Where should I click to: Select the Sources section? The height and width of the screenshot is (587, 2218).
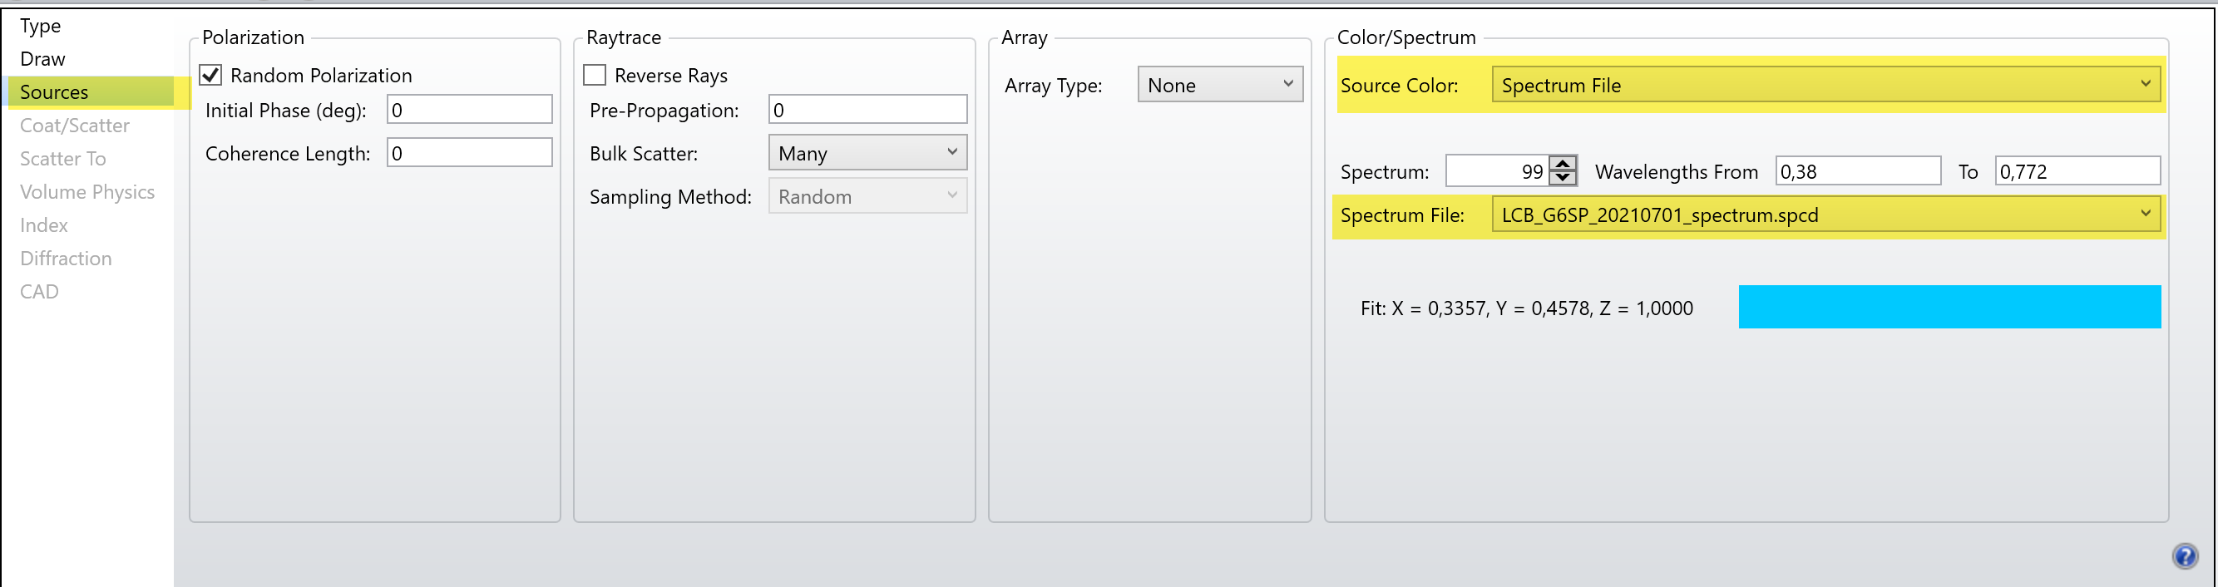click(54, 92)
